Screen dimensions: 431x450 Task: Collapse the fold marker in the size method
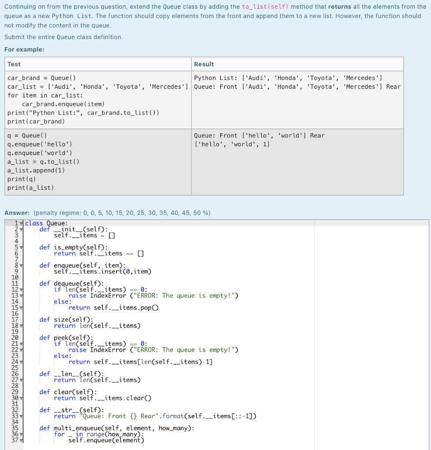coord(21,325)
